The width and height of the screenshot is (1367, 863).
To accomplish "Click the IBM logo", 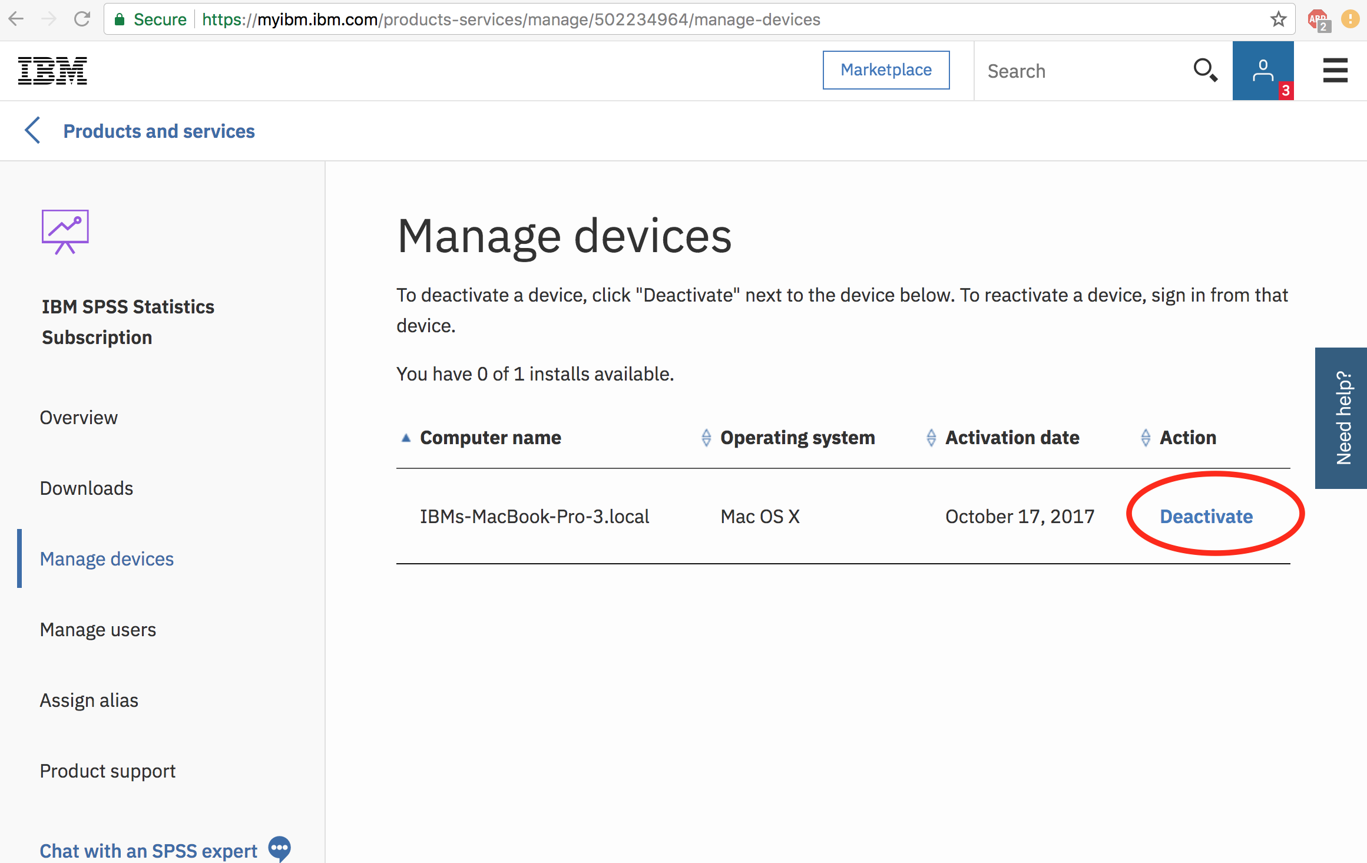I will (52, 71).
